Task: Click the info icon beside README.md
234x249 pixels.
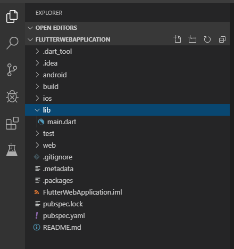Action: point(37,227)
